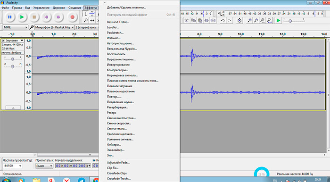Start recording with the red Record button

coord(73,17)
